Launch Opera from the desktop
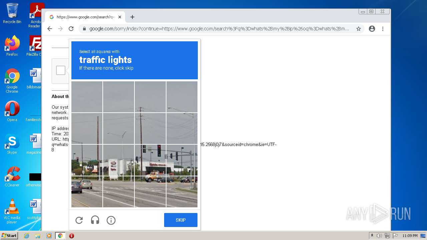427x240 pixels. coord(12,111)
